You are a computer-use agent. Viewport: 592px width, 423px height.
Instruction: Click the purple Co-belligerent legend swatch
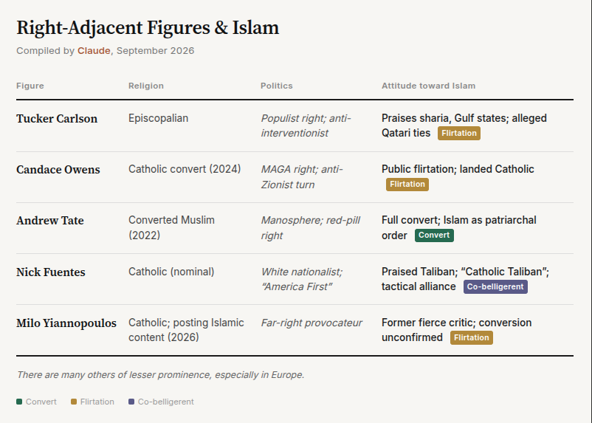pyautogui.click(x=131, y=402)
